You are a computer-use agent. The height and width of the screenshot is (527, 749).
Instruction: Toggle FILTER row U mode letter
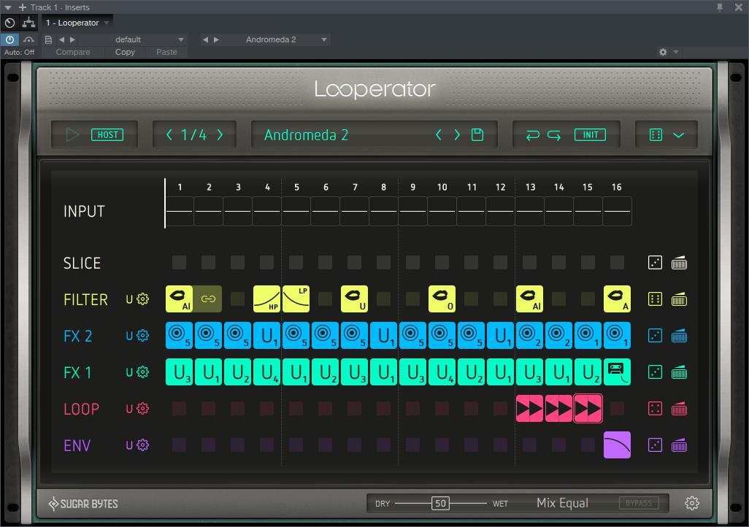point(129,299)
